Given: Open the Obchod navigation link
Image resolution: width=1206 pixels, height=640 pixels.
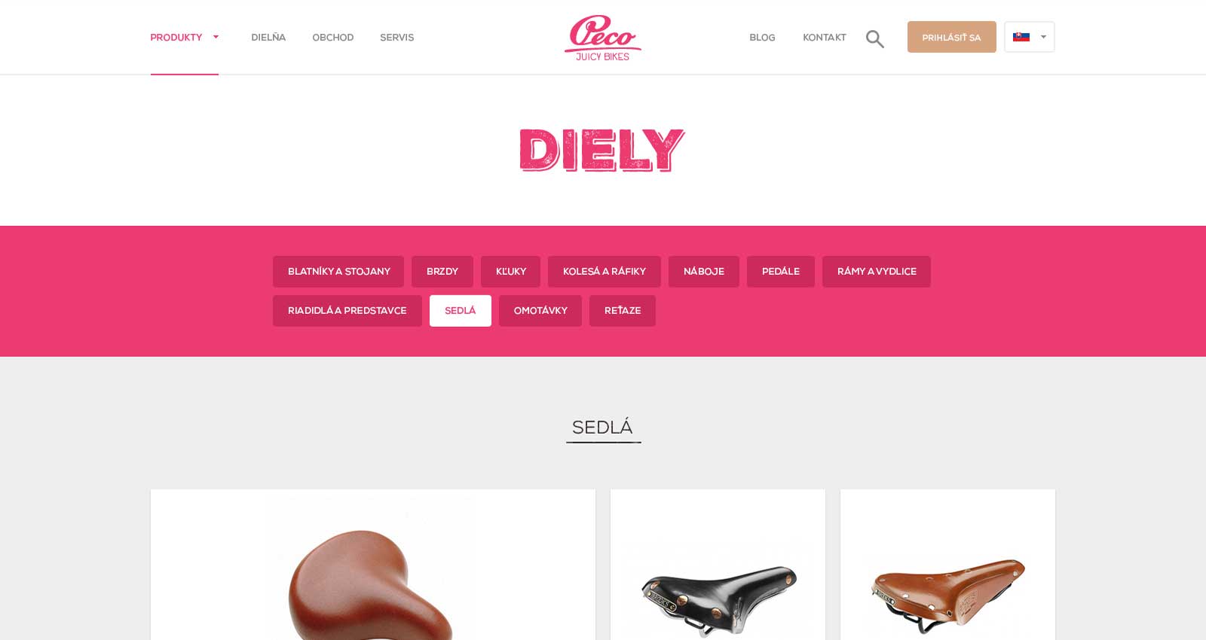Looking at the screenshot, I should (x=332, y=37).
